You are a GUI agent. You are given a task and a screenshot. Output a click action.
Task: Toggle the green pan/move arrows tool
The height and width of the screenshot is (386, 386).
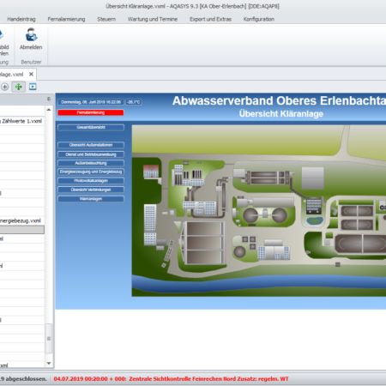(19, 87)
